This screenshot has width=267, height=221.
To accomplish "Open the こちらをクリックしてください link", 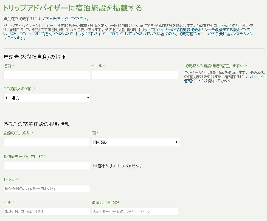I will pos(66,19).
